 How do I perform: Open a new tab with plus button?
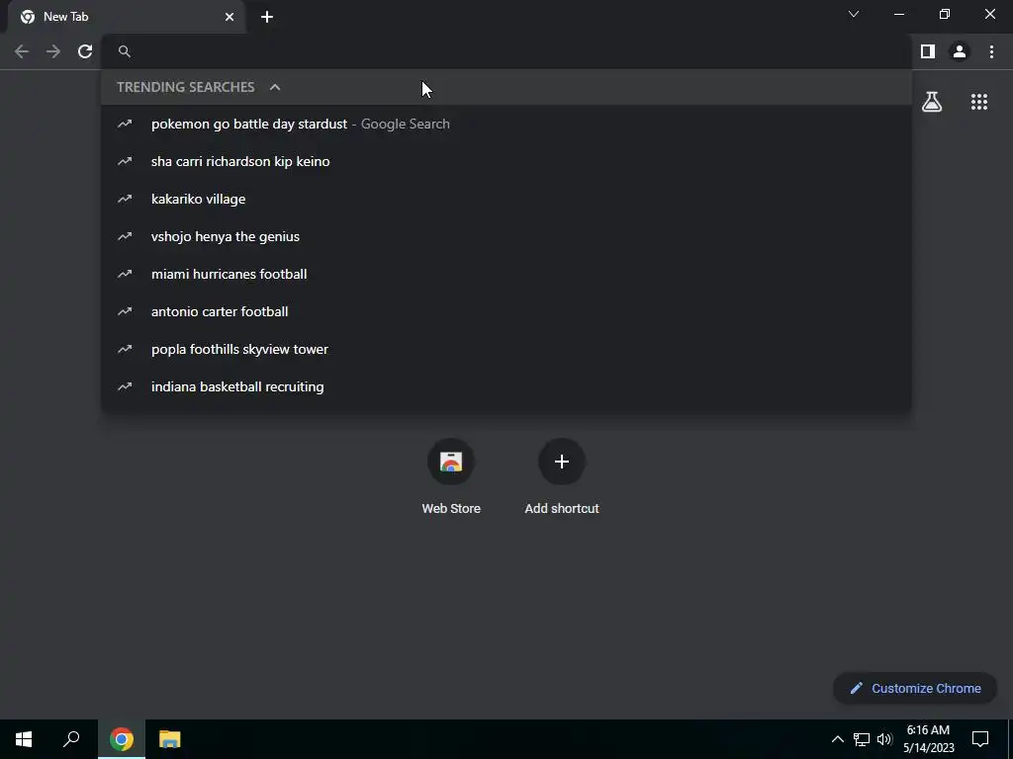[x=267, y=17]
